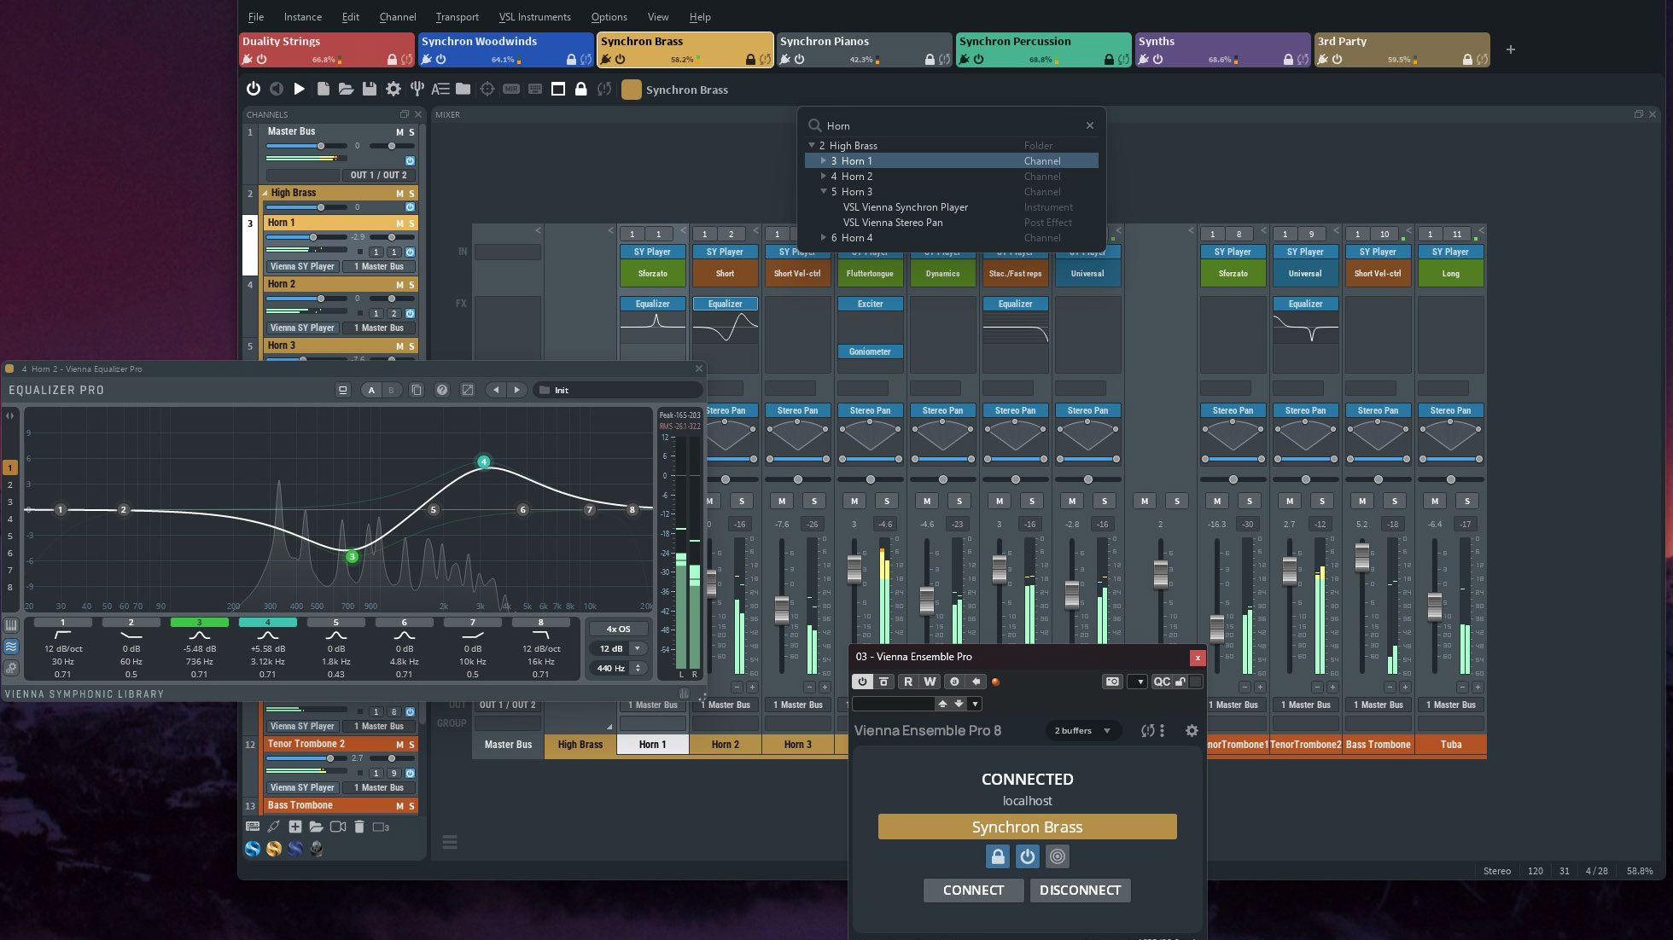
Task: Click the blue lock icon under Synchron Brass
Action: coord(997,856)
